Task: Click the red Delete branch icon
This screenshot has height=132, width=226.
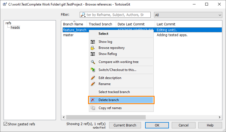Action: tap(93, 100)
